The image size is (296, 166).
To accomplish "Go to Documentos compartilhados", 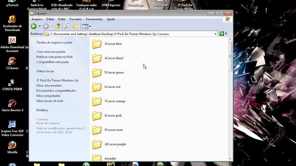I will click(x=56, y=90).
